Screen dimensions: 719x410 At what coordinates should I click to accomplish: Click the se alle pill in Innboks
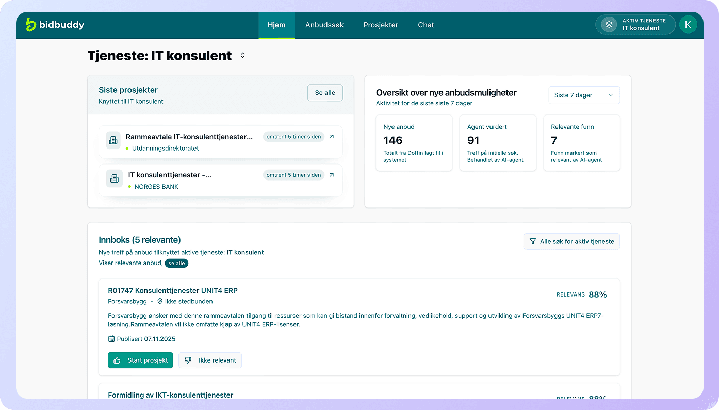(176, 263)
